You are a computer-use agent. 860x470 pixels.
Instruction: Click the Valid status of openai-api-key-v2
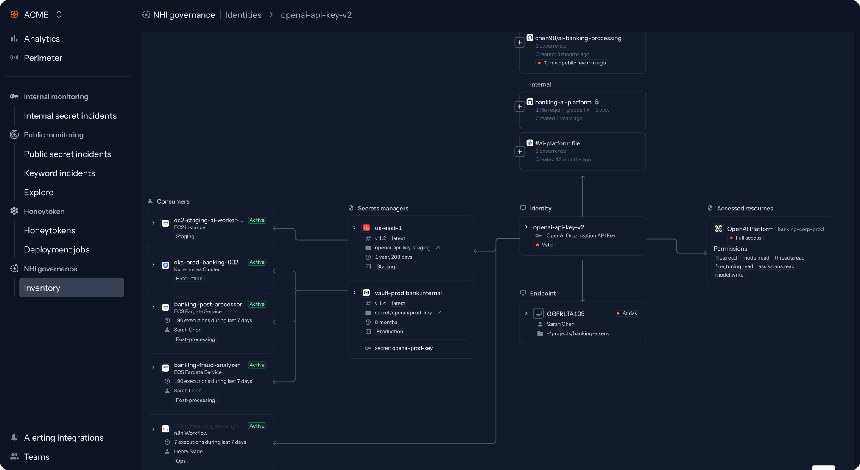coord(544,245)
